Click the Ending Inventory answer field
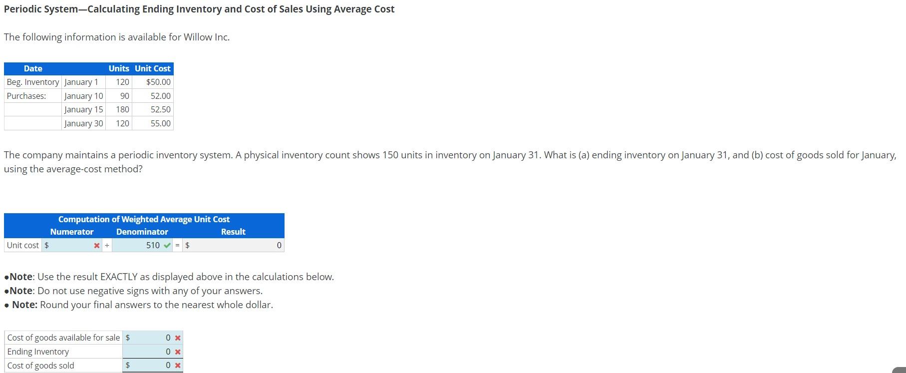Screen dimensions: 906x373 tap(152, 352)
